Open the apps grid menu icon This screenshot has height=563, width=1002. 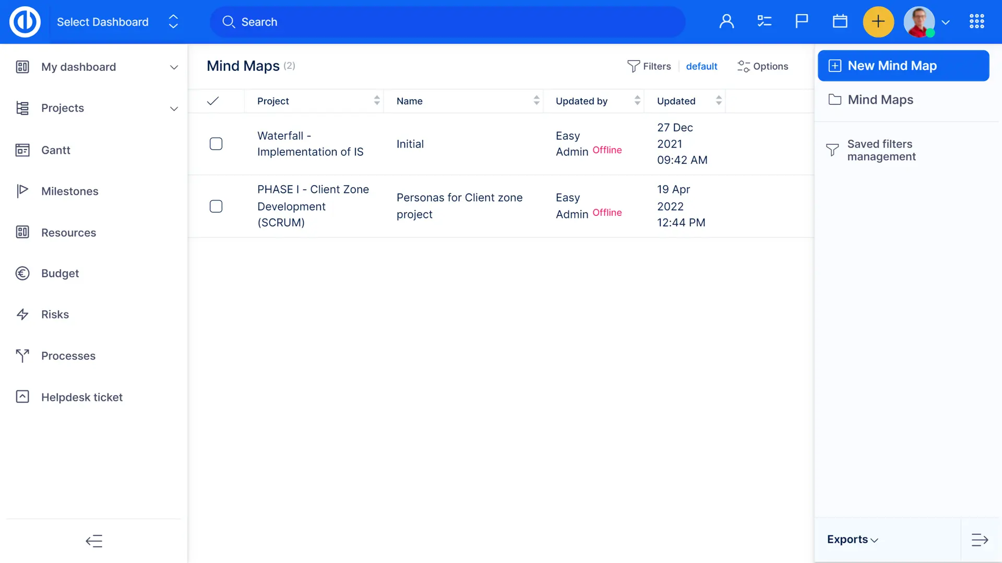pos(976,21)
